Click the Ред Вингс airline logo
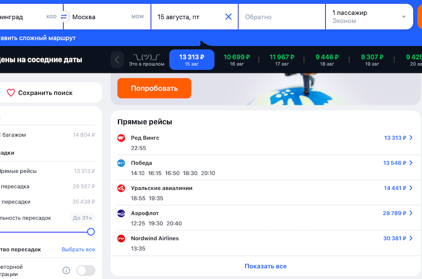 (x=121, y=138)
